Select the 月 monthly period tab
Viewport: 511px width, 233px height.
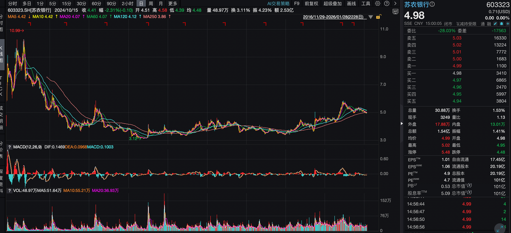pos(161,3)
